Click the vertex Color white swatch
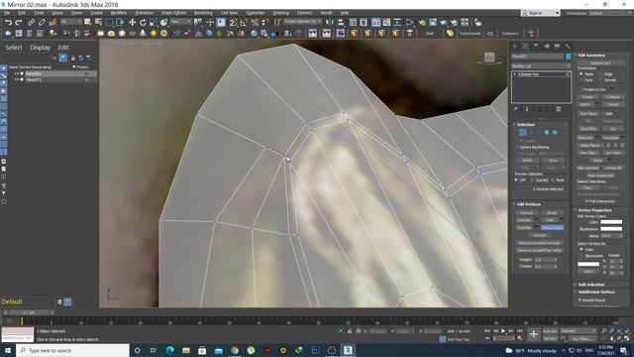 [x=611, y=222]
